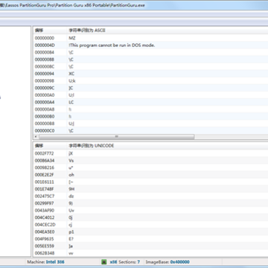Select the UNICODE row at offset 0062B348
Viewport: 268px width, 268px height.
(150, 253)
